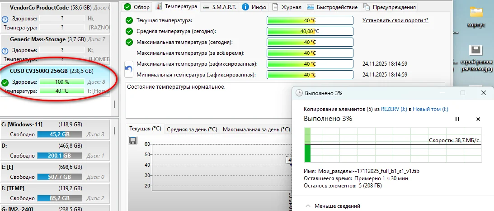Switch to the S.M.A.R.T. tab

pos(220,7)
